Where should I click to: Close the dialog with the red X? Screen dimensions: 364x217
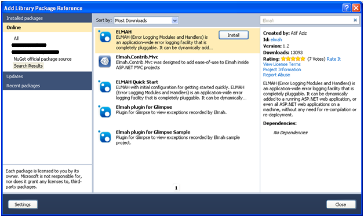pyautogui.click(x=356, y=8)
